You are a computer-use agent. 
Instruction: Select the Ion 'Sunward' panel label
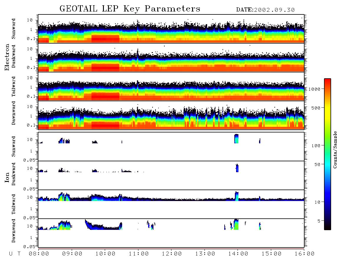14,147
